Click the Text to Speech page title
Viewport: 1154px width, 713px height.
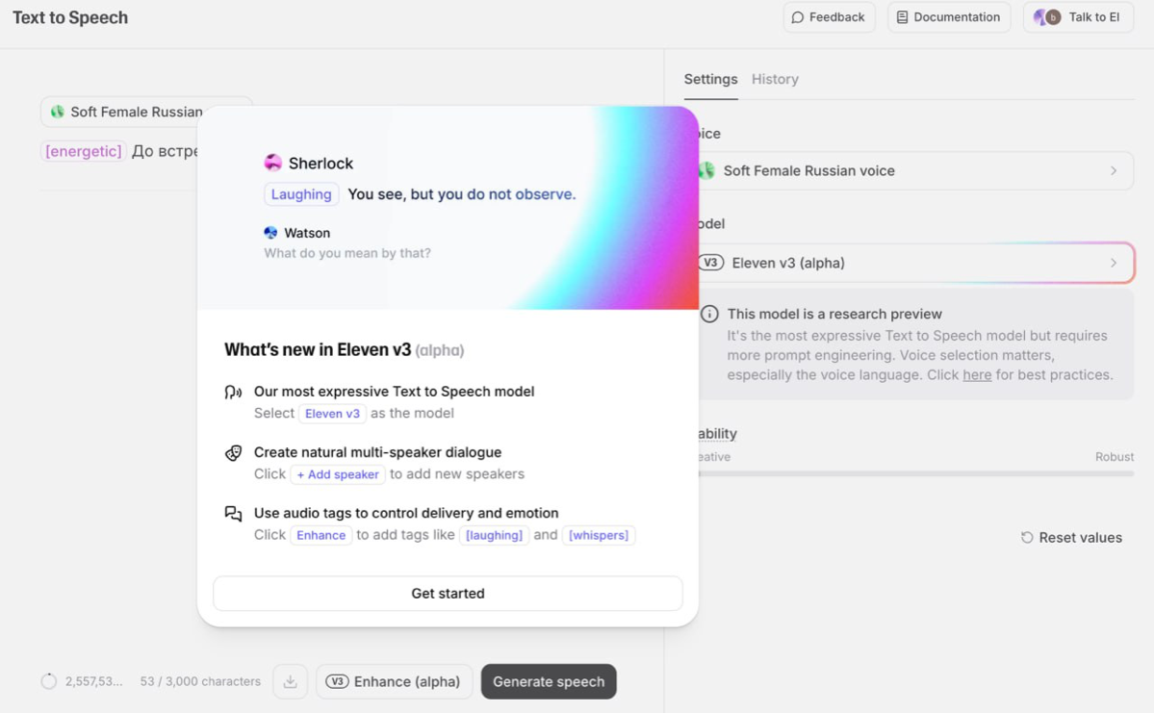70,17
